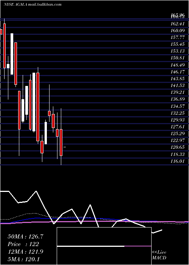Click the small current price tick mark
Screen dimensions: 189x265
click(x=65, y=147)
